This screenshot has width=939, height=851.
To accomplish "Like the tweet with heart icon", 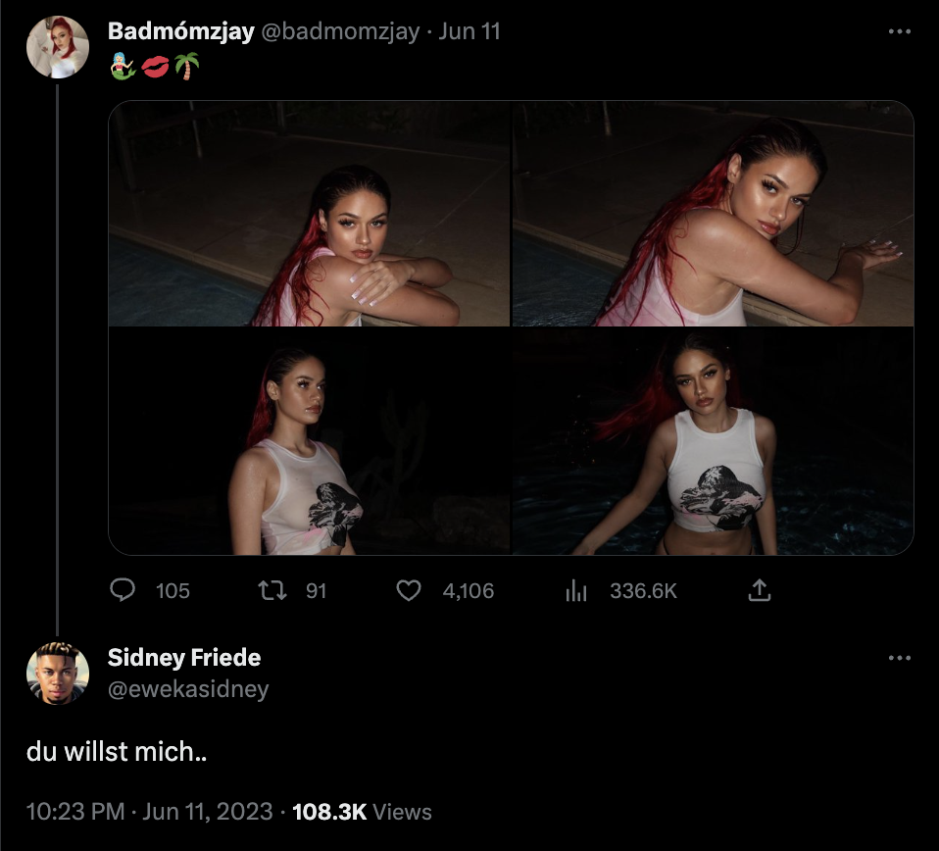I will coord(409,590).
